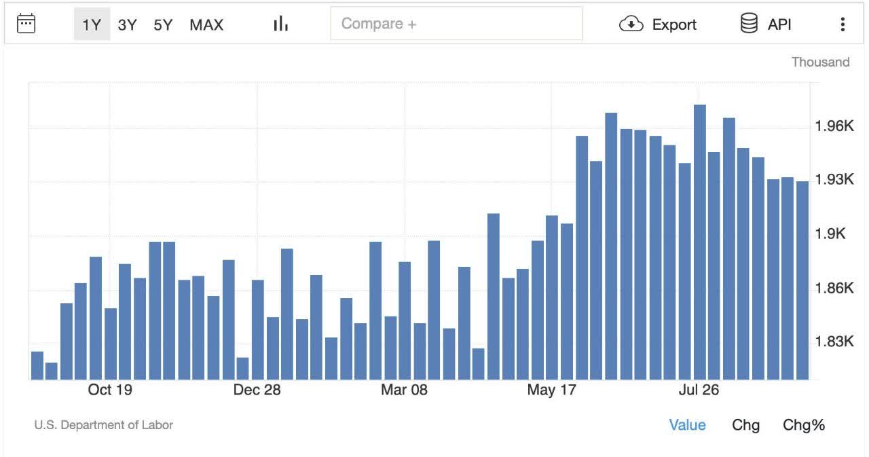Click the last bar at chart's right end
Screen dimensions: 869x457
[802, 280]
